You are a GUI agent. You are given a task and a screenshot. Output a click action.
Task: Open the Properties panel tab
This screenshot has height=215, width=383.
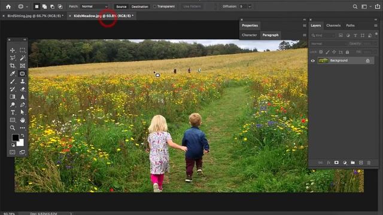pos(250,26)
